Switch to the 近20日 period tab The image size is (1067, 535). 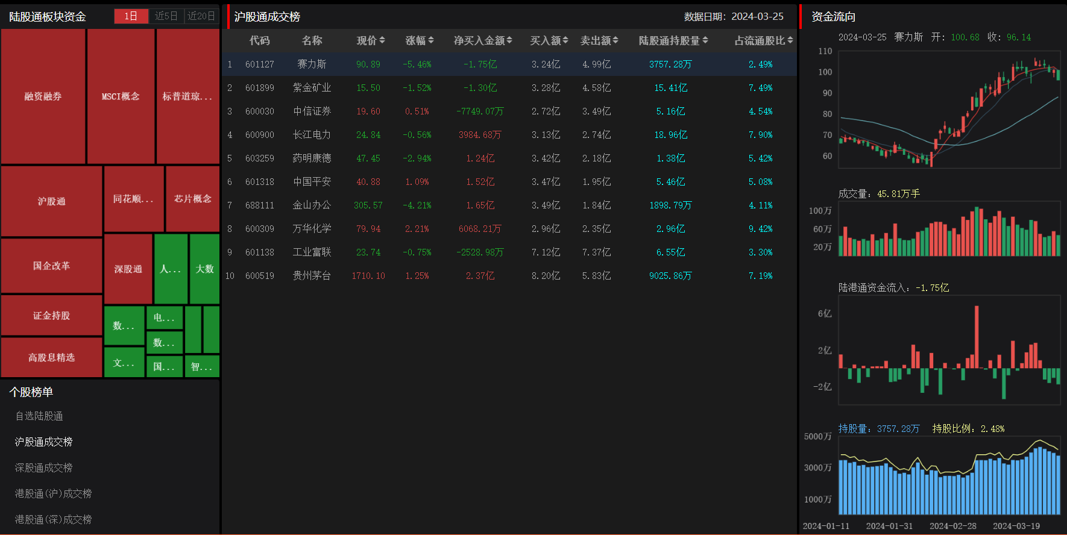pos(201,16)
